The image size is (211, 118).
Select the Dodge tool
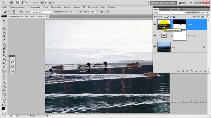click(4, 70)
